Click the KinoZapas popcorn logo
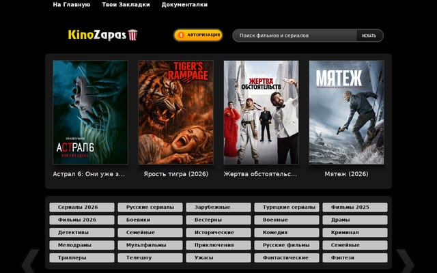437x273 pixels. coord(103,35)
